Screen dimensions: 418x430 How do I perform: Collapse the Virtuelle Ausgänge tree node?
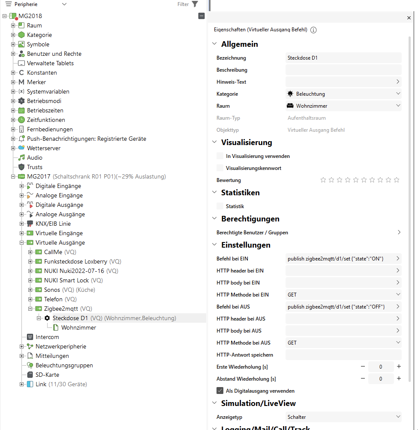pyautogui.click(x=22, y=243)
